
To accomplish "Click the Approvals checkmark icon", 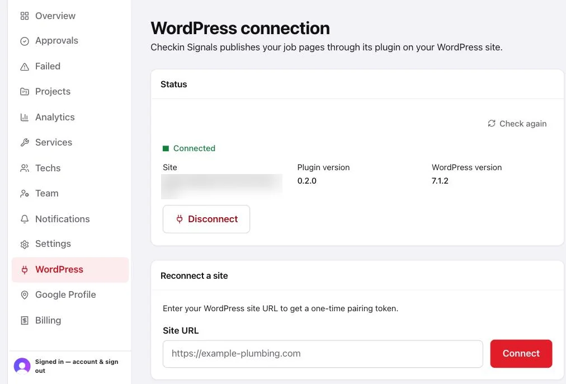I will click(25, 41).
